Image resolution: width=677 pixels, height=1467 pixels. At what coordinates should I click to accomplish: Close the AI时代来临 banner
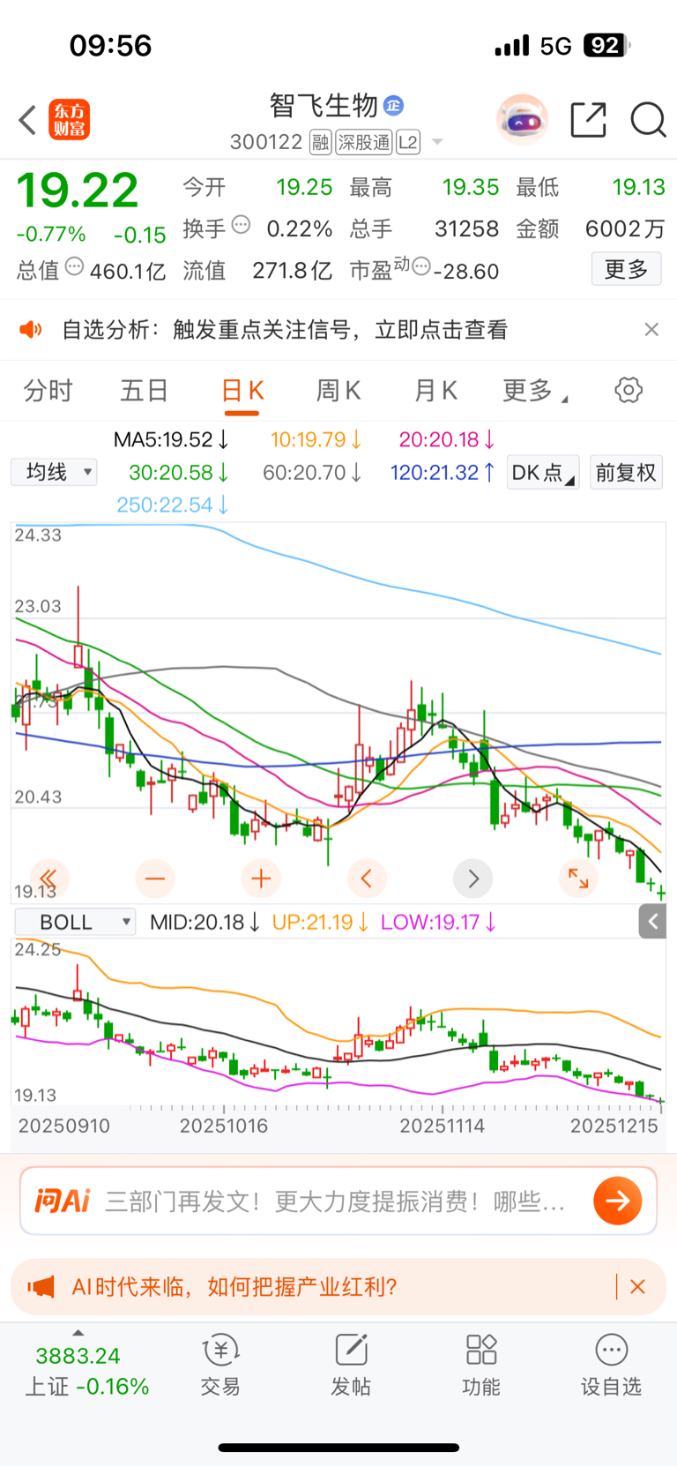tap(638, 1287)
